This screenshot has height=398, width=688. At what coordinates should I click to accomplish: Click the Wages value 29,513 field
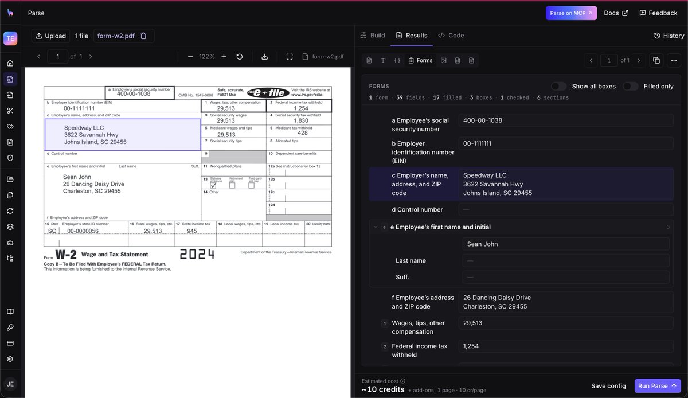(566, 323)
